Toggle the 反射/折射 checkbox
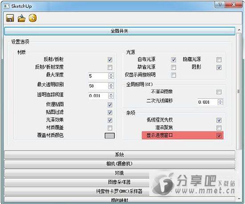 click(110, 60)
